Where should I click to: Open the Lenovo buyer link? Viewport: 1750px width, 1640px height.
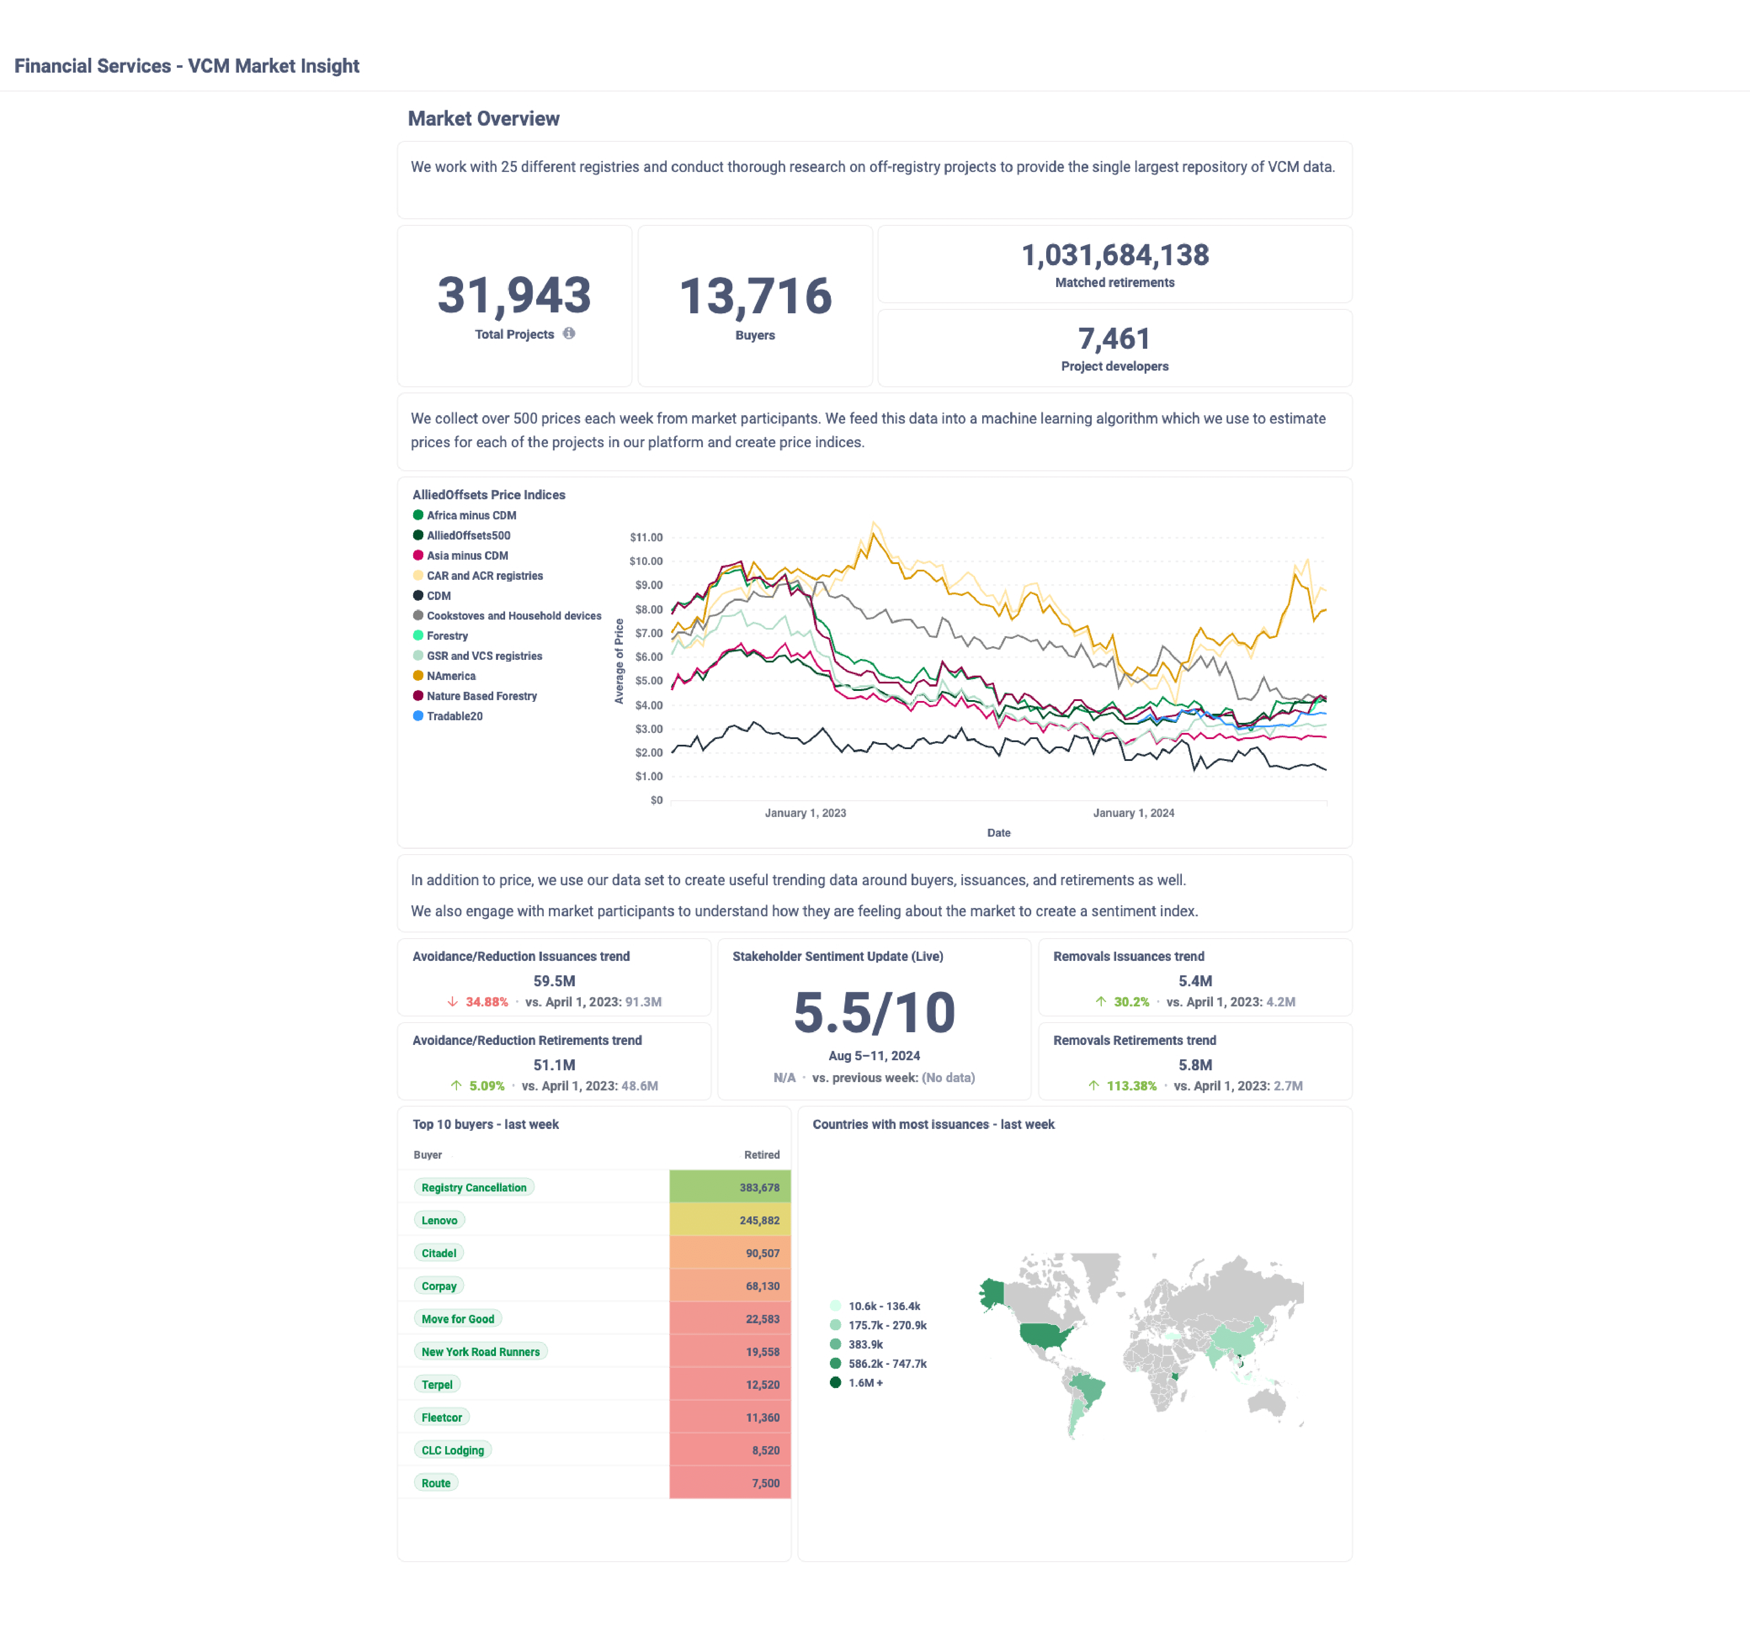point(439,1220)
